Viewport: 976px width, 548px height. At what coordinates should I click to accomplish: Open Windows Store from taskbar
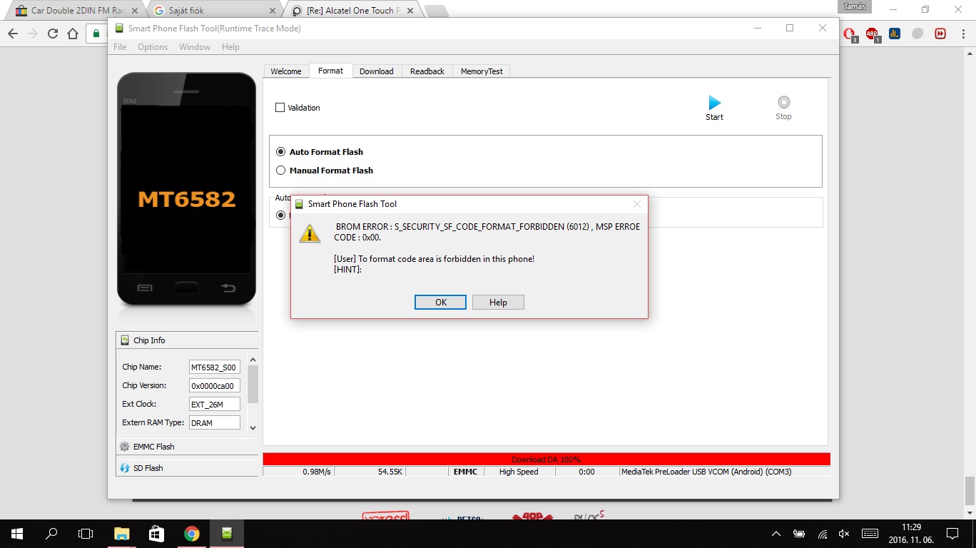[156, 533]
